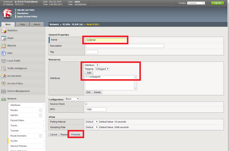
Task: Click the Repeat button
Action: (x=64, y=134)
